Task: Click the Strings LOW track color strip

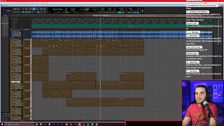Action: pyautogui.click(x=11, y=43)
